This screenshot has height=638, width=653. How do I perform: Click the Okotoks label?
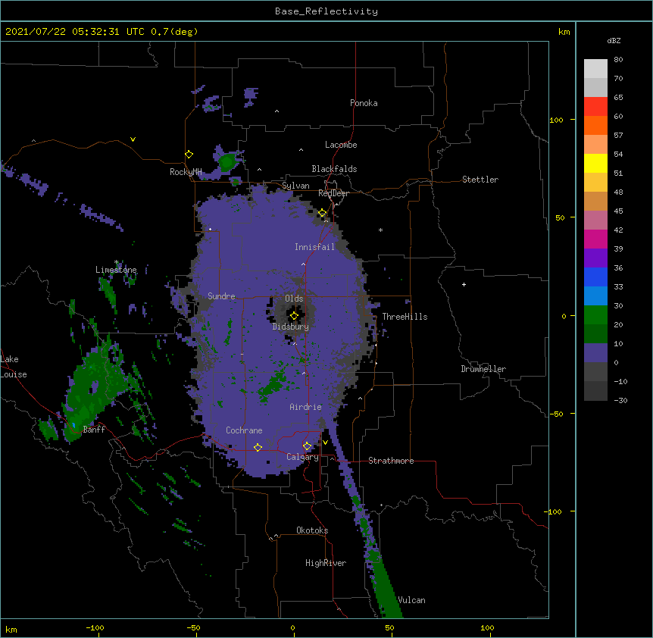312,530
